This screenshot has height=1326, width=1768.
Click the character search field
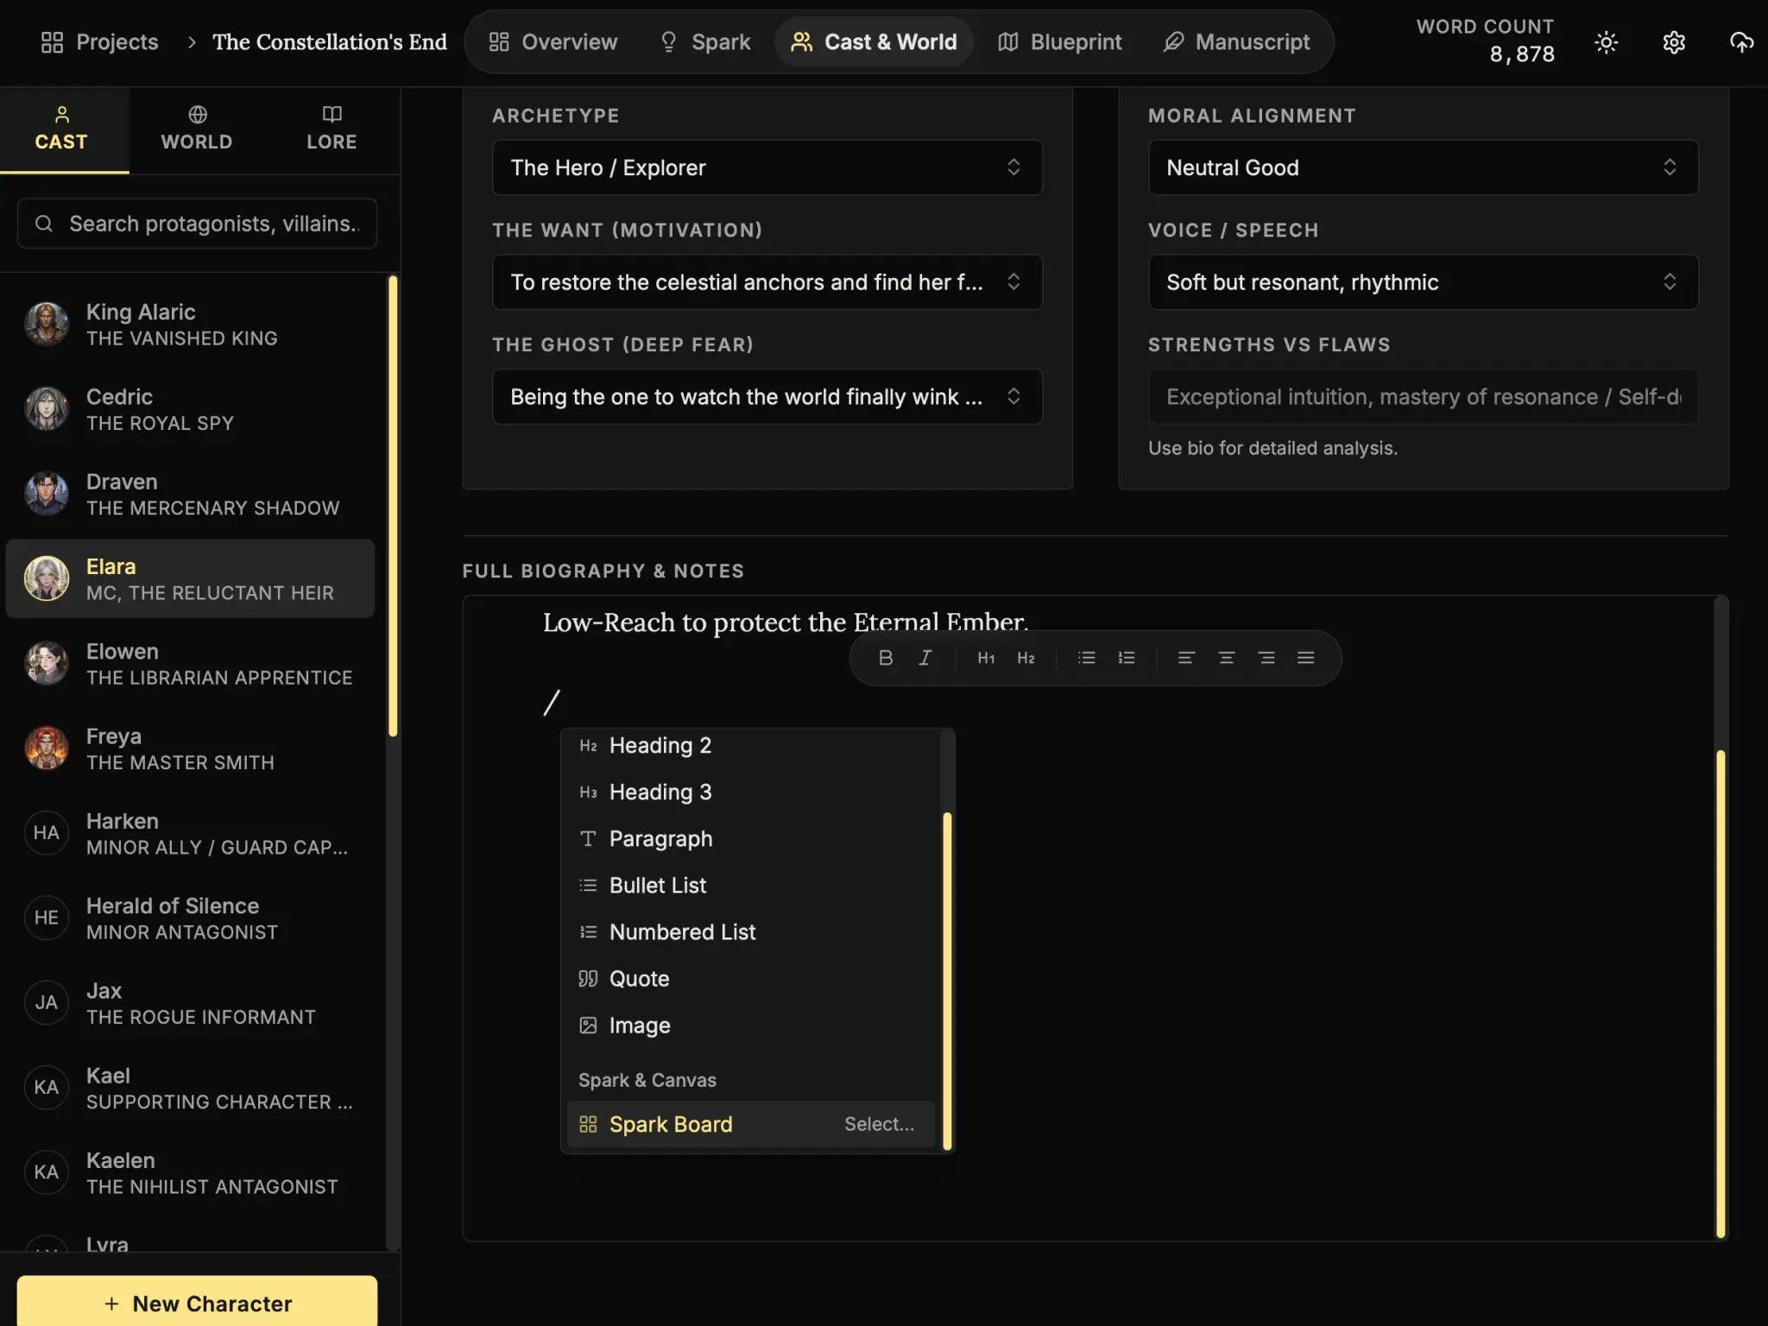tap(197, 224)
